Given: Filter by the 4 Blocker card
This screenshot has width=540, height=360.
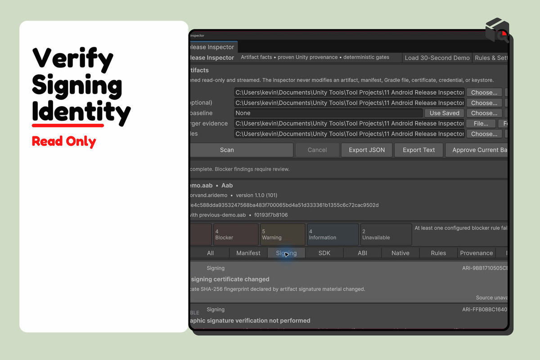Looking at the screenshot, I should (236, 234).
